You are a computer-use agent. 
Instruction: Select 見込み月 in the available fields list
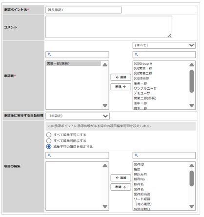pos(140,175)
